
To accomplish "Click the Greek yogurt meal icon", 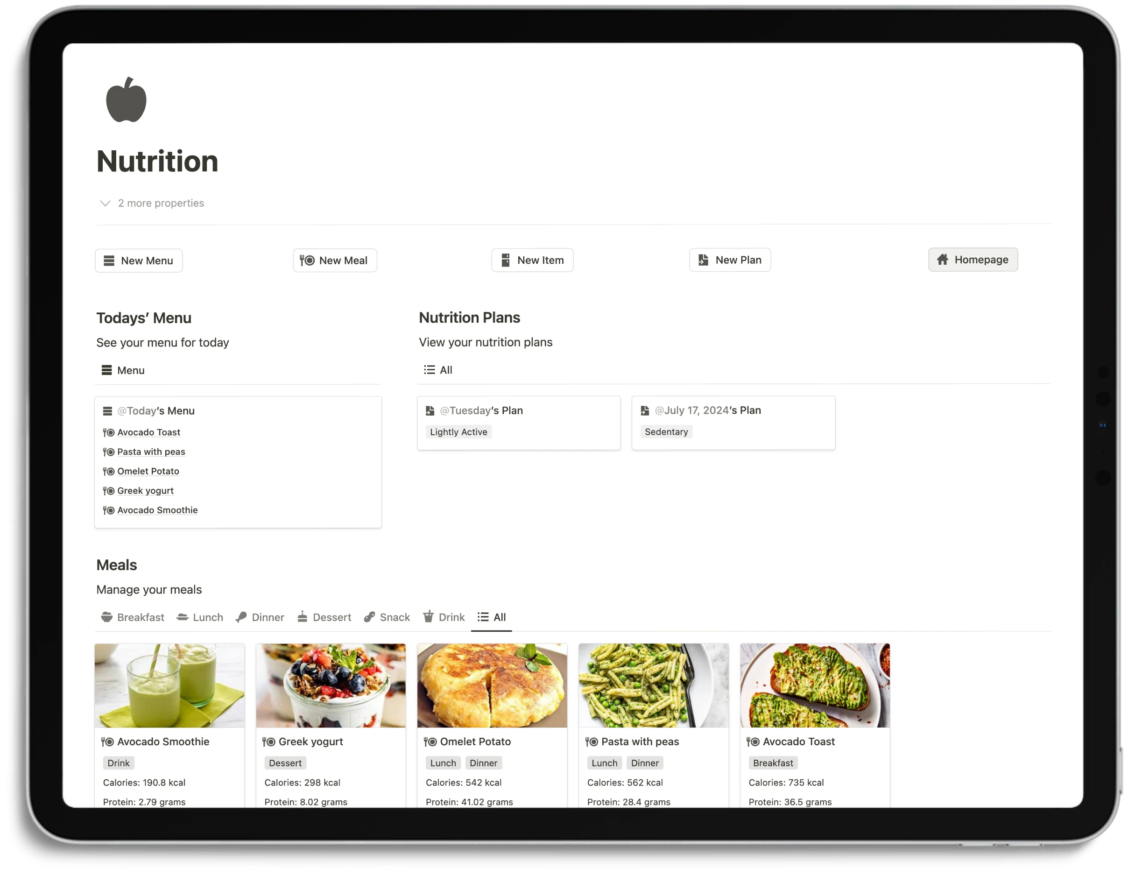I will tap(270, 742).
